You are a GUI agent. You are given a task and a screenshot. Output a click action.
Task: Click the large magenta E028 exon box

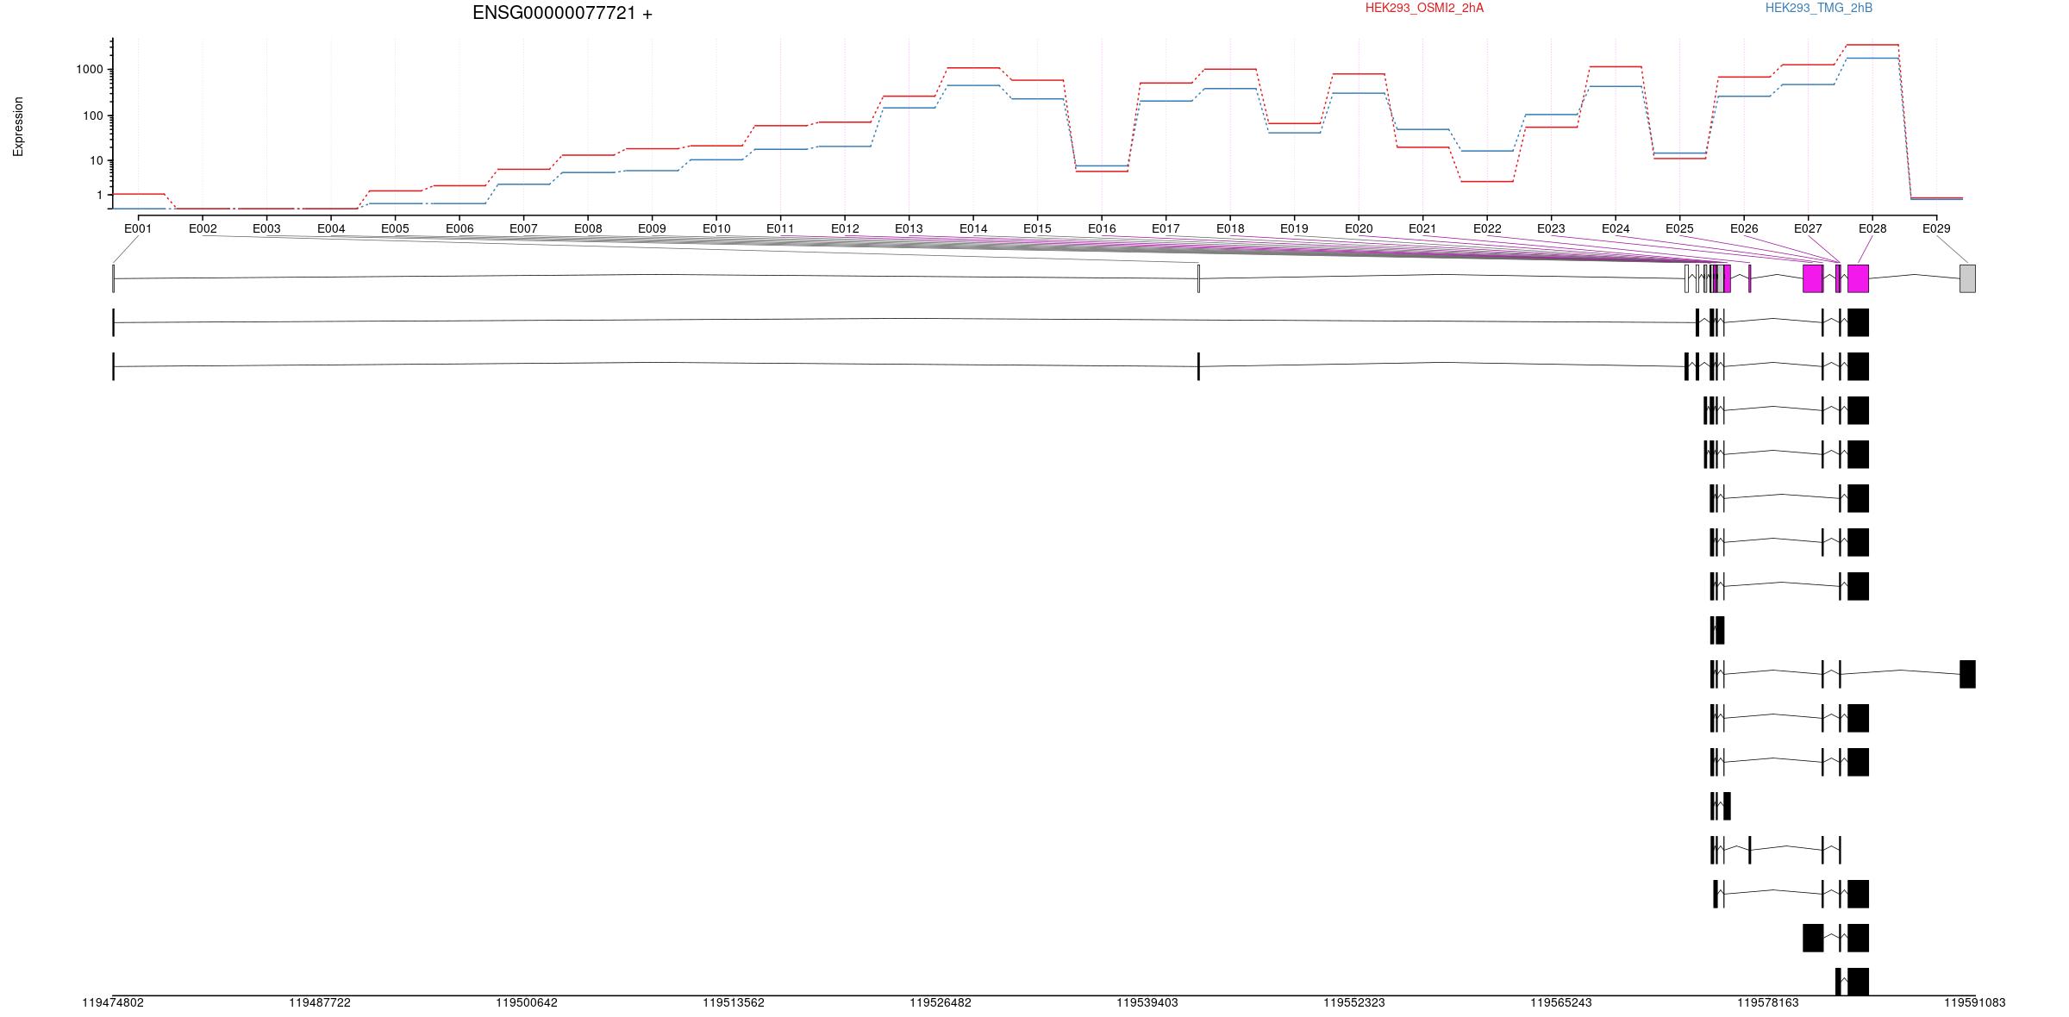tap(1858, 278)
